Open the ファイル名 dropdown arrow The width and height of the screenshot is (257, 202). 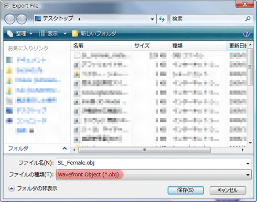click(x=248, y=163)
